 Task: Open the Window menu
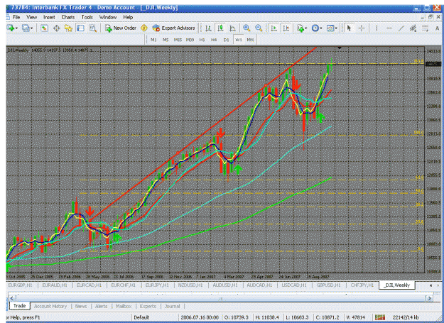pyautogui.click(x=108, y=17)
